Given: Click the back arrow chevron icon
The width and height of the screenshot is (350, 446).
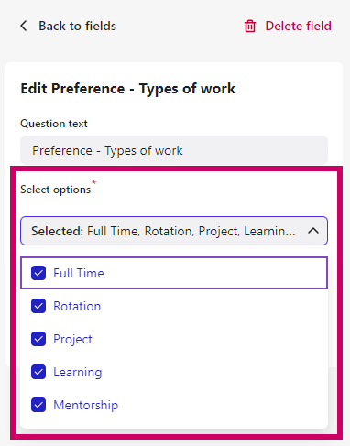Looking at the screenshot, I should (24, 26).
